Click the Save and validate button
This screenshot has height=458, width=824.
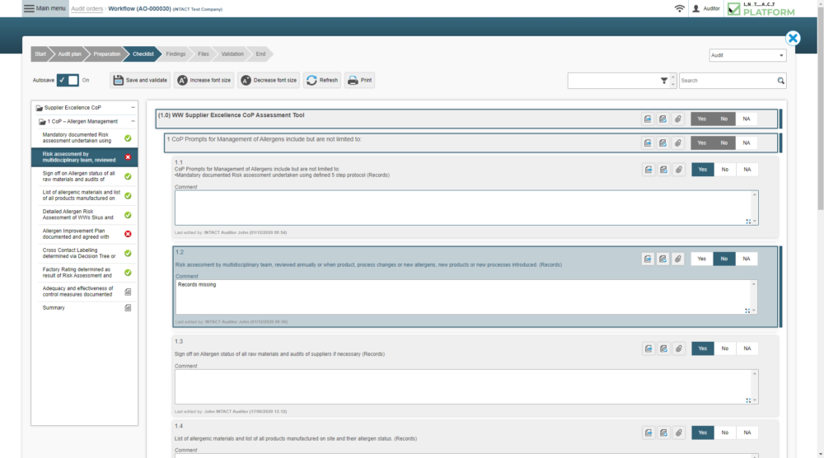[x=140, y=81]
